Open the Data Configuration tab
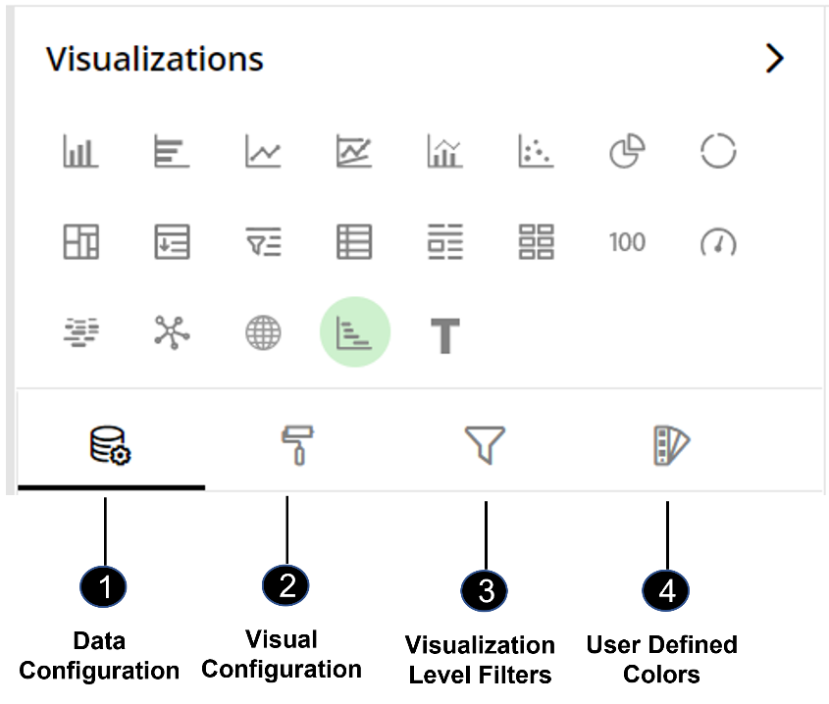 [x=111, y=445]
